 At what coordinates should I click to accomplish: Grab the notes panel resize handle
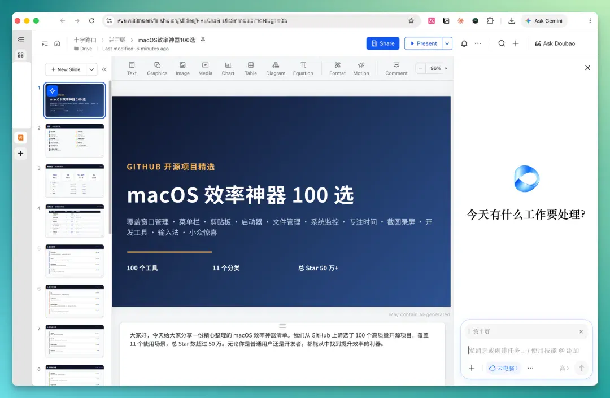(282, 326)
